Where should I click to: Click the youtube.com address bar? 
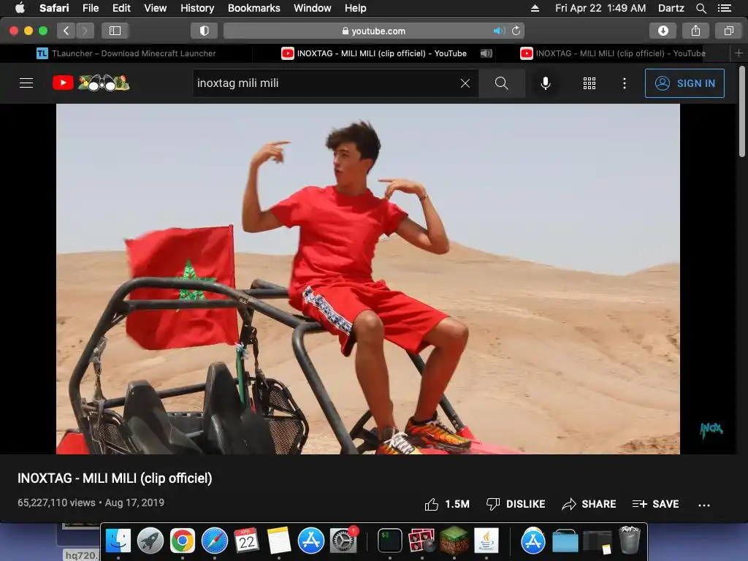pos(374,31)
